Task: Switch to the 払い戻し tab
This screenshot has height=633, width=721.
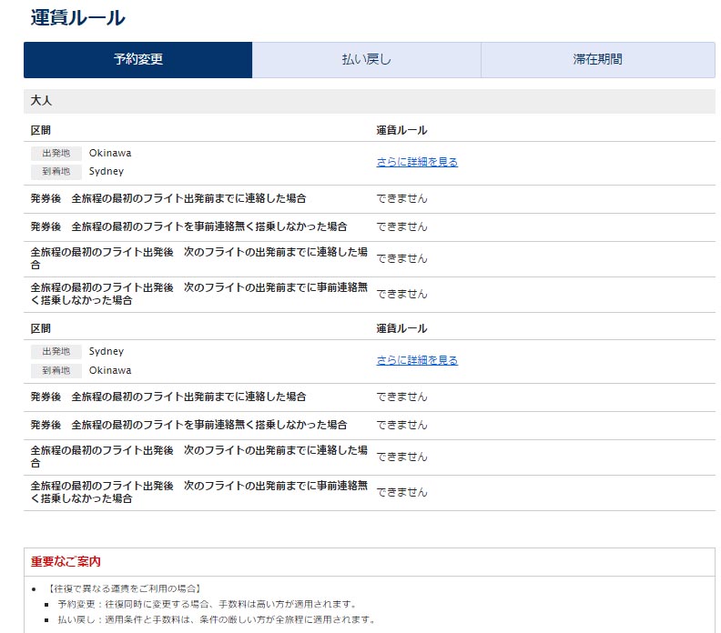Action: [x=366, y=60]
